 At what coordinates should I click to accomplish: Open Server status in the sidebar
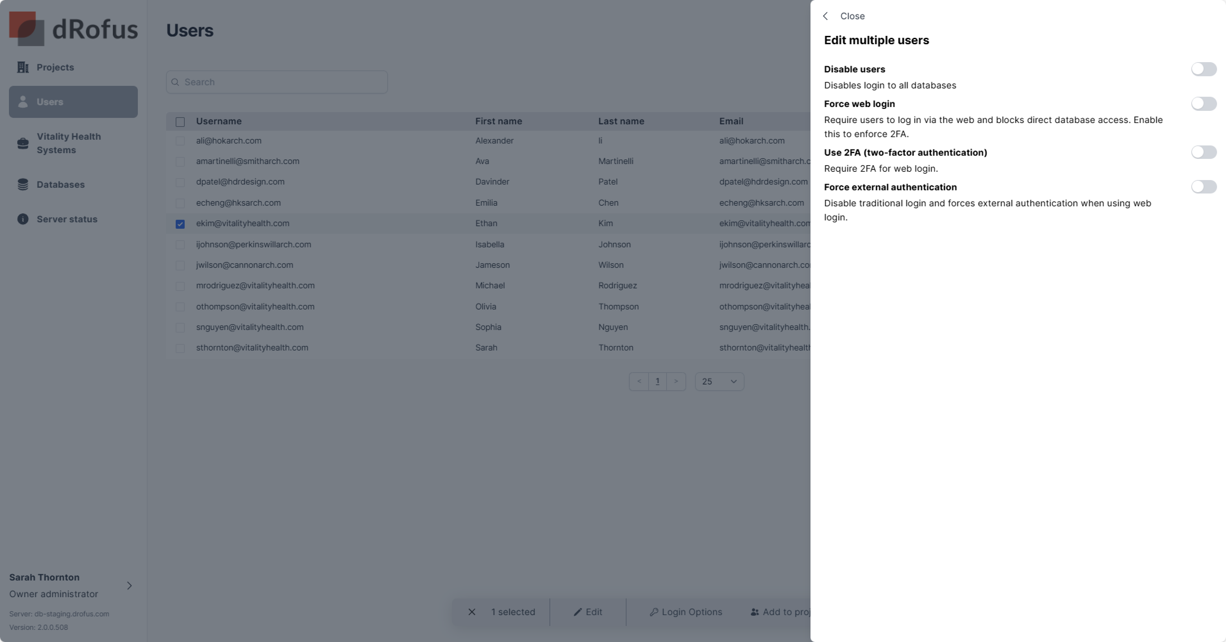[73, 219]
